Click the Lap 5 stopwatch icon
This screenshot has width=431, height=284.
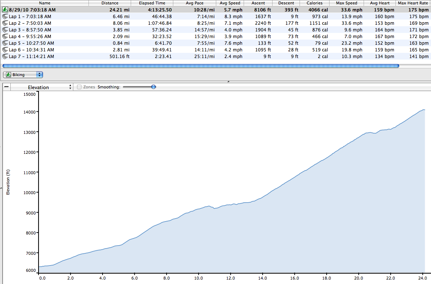coord(5,43)
